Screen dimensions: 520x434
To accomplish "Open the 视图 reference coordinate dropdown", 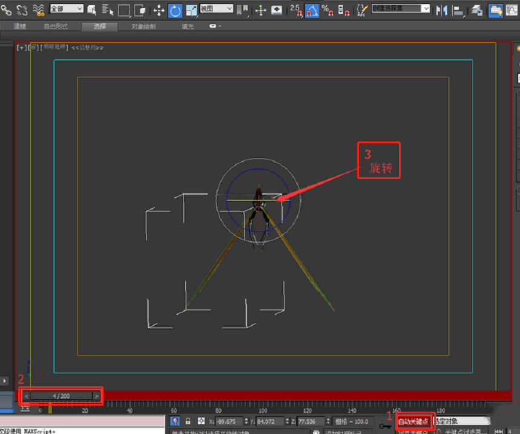I will pos(216,8).
